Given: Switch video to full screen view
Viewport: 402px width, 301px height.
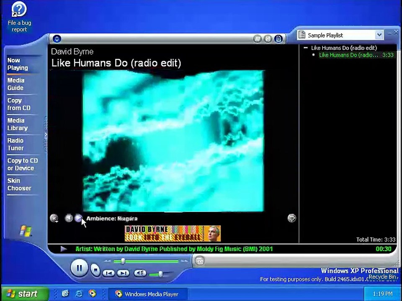Looking at the screenshot, I should [x=292, y=218].
